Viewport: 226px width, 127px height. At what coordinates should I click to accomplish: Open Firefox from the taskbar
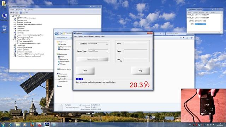click(x=32, y=125)
